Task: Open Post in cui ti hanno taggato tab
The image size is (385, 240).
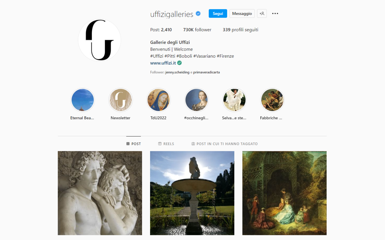Action: [225, 144]
